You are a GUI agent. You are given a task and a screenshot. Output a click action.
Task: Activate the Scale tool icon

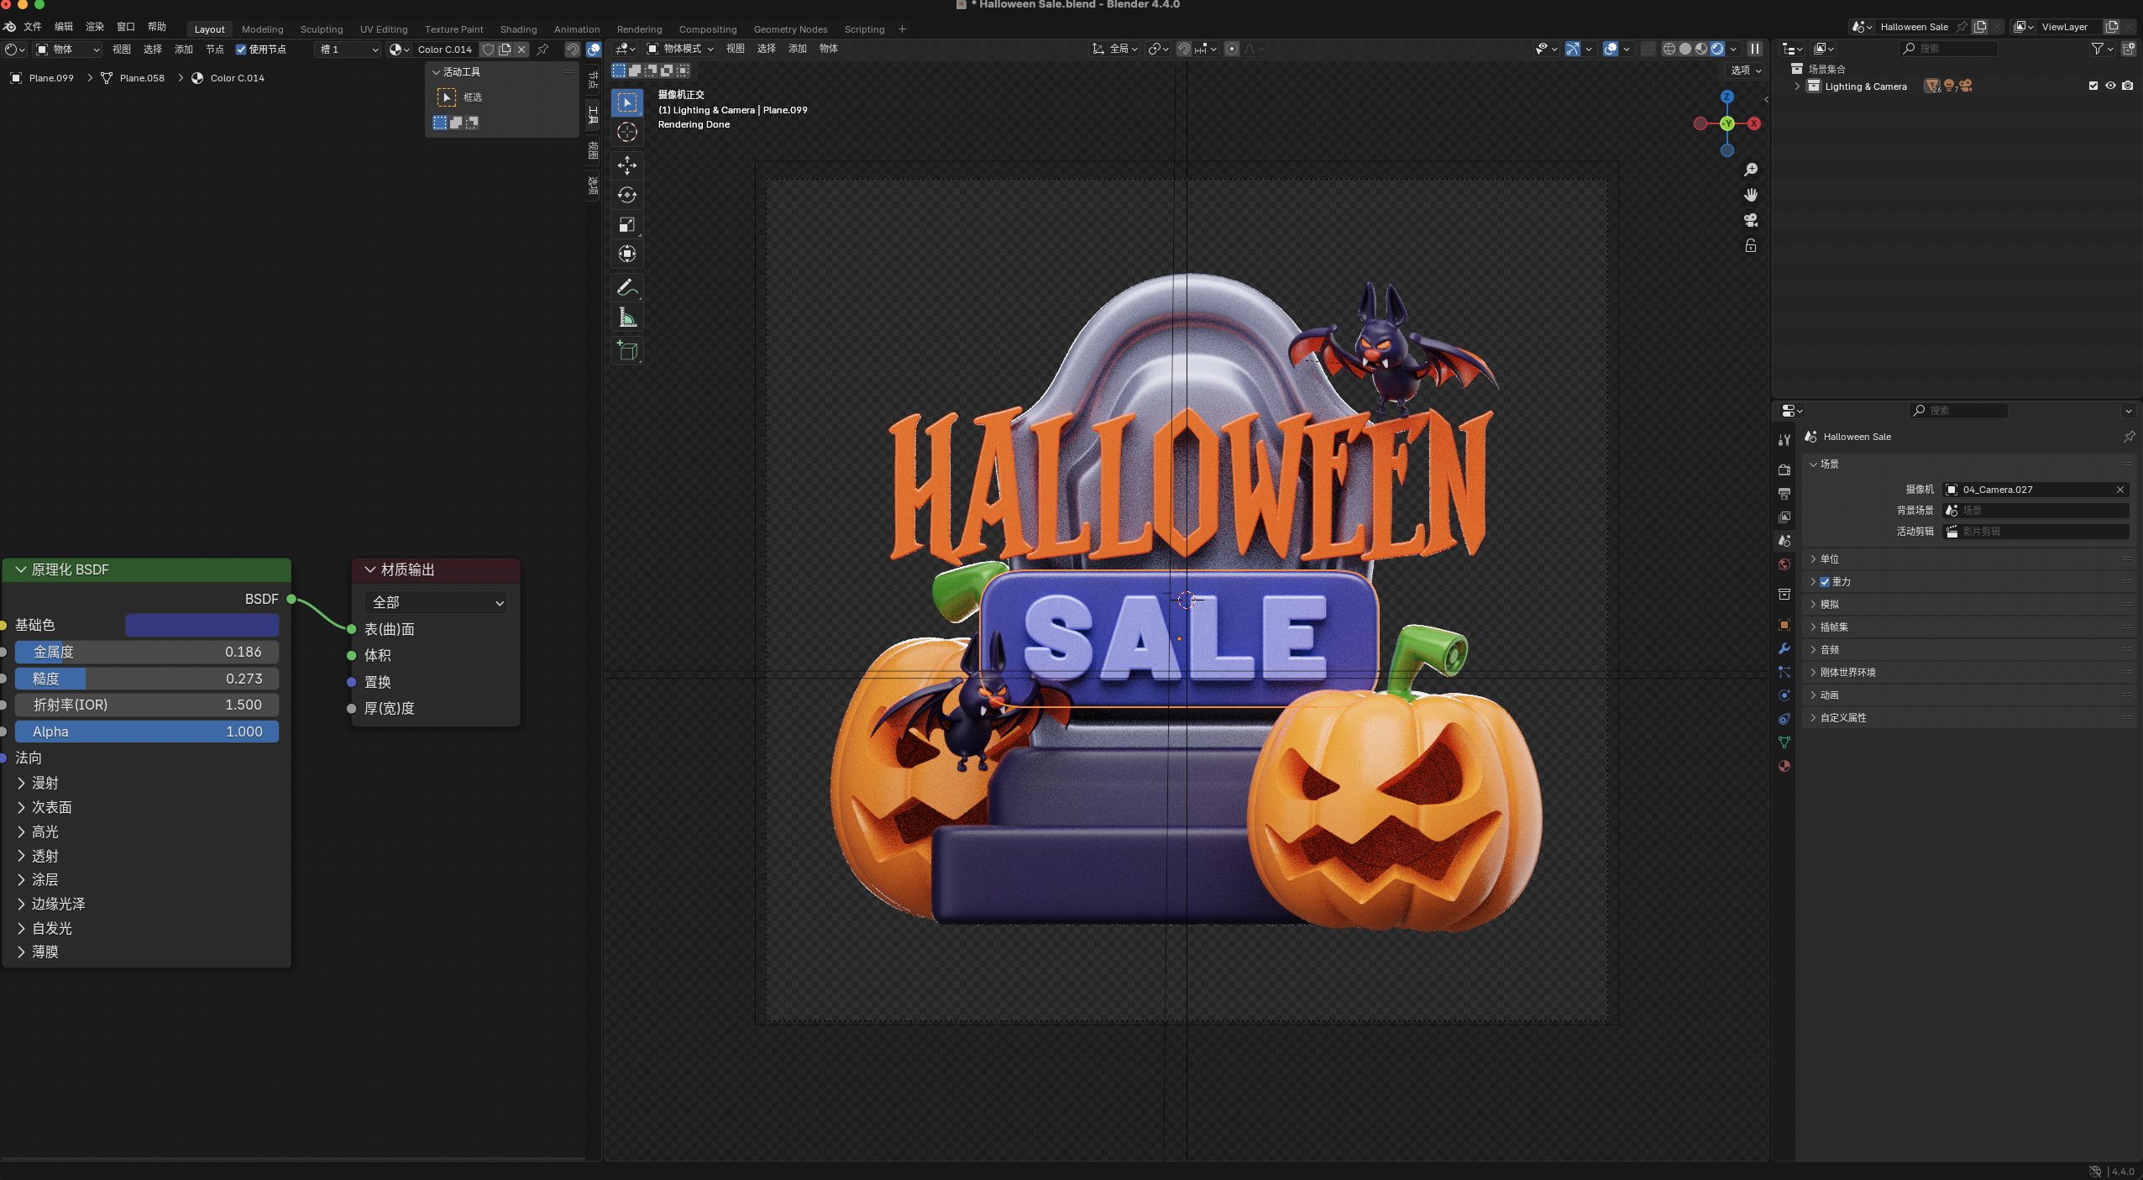626,224
